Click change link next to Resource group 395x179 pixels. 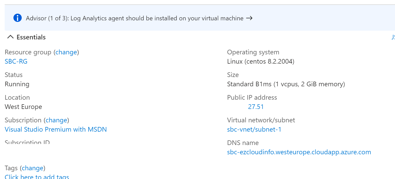pos(66,52)
